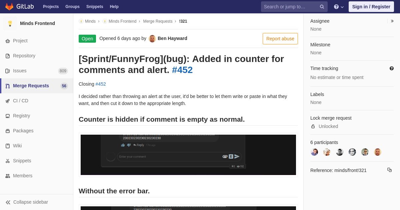The width and height of the screenshot is (400, 210).
Task: Open the empty comment counter screenshot
Action: [188, 155]
